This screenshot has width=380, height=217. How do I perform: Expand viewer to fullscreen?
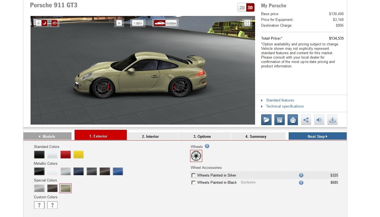tap(247, 23)
